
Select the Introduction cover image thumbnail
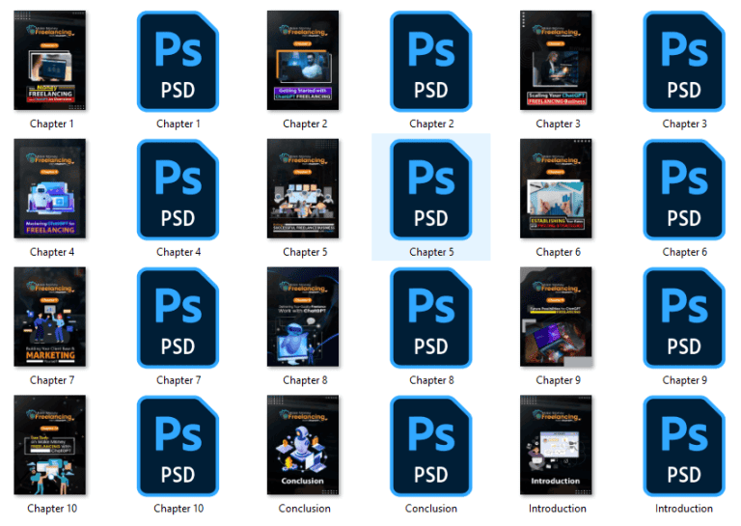click(556, 445)
